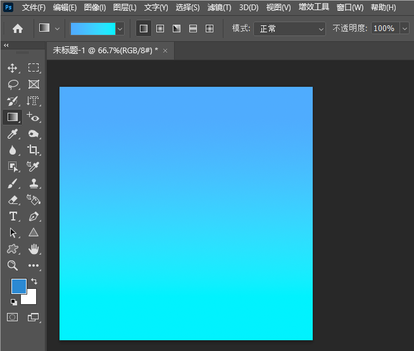Open the 不透明度 opacity slider dropdown
Viewport: 414px width, 351px height.
(405, 29)
